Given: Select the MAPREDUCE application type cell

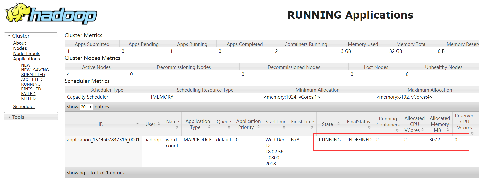Looking at the screenshot, I should (x=198, y=140).
